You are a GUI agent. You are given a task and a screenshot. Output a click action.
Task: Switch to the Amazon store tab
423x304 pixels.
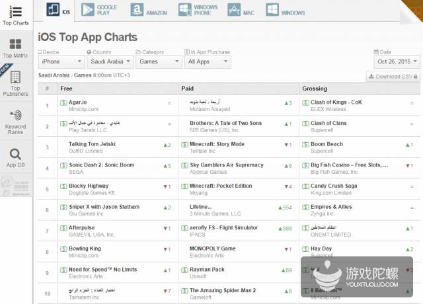tap(149, 11)
